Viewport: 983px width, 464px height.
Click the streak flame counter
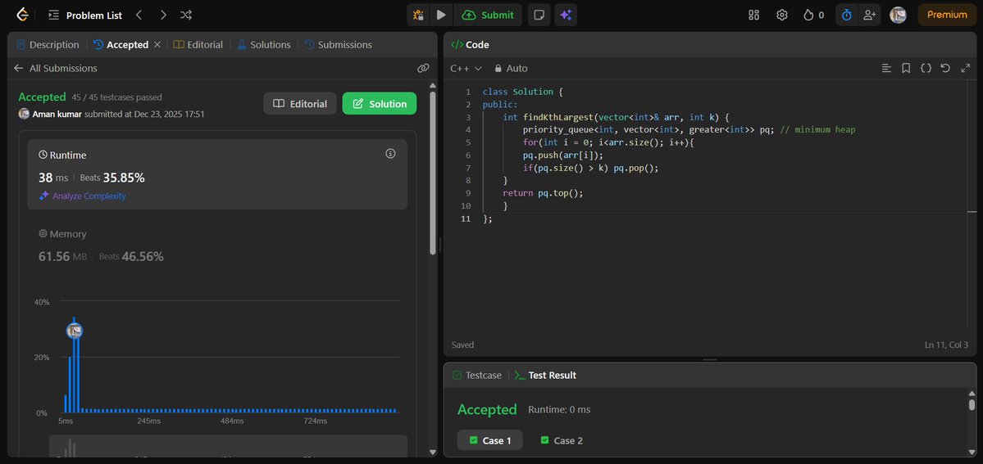coord(814,15)
